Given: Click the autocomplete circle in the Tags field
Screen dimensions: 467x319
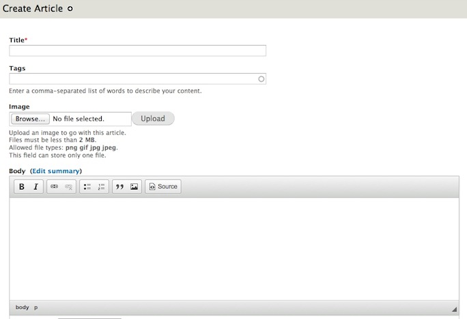Looking at the screenshot, I should 261,79.
